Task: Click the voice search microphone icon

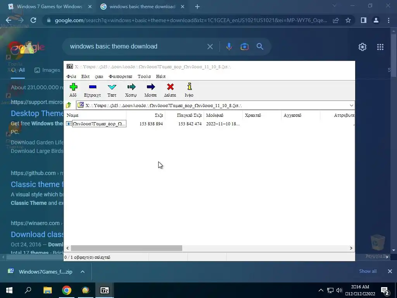Action: [x=229, y=47]
